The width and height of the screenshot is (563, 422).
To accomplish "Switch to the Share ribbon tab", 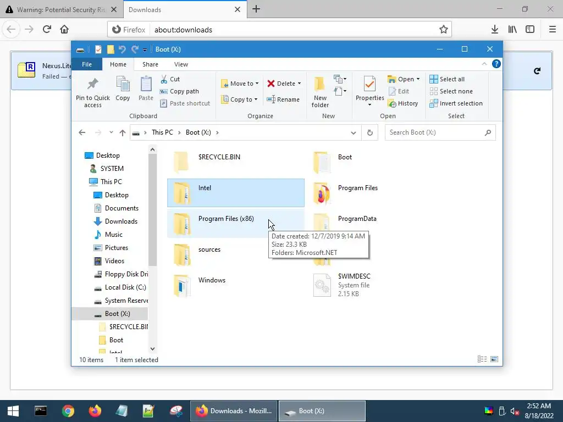I will 150,64.
